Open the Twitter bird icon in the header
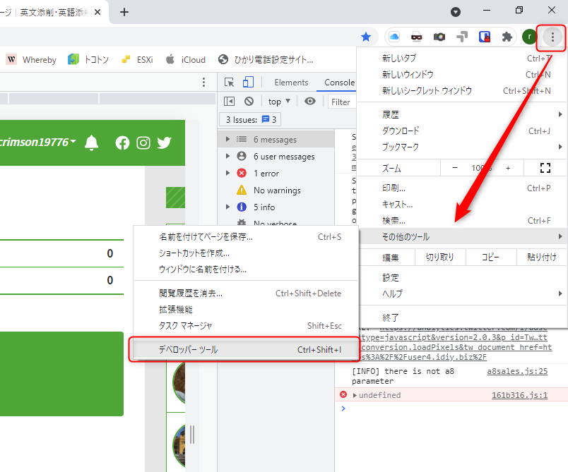568x472 pixels. [x=164, y=143]
